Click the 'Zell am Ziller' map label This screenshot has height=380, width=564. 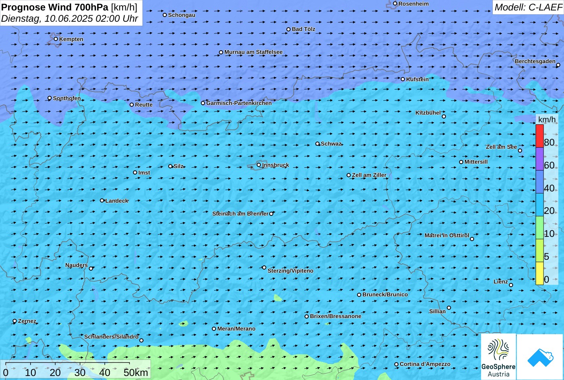369,175
